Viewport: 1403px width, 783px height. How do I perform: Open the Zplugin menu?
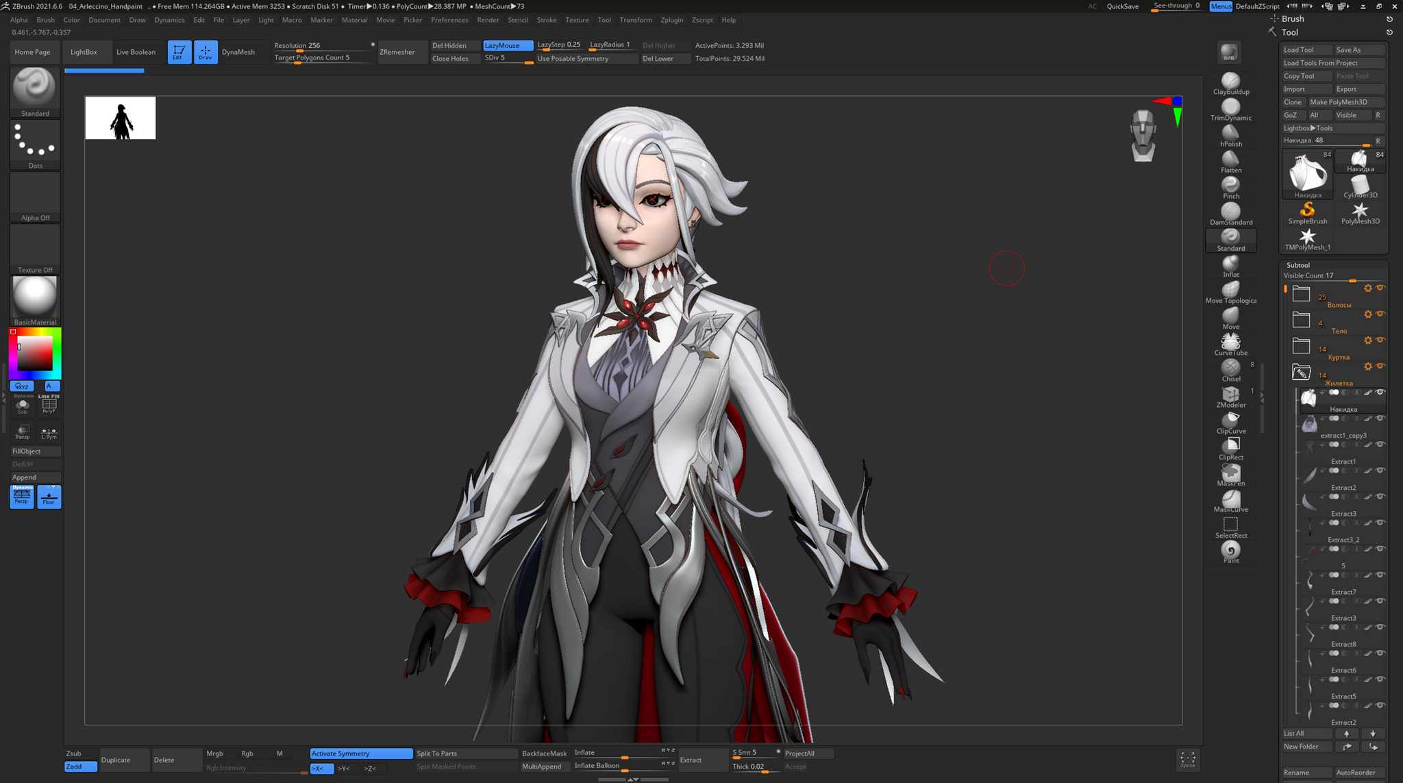[671, 20]
